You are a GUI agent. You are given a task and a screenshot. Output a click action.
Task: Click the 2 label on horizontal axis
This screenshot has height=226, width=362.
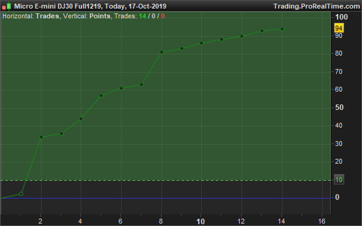coord(40,221)
